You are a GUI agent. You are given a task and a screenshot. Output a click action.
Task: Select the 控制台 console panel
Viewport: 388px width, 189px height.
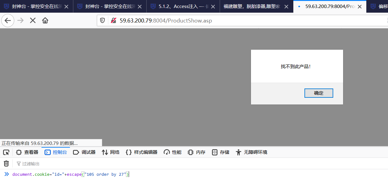(56, 152)
